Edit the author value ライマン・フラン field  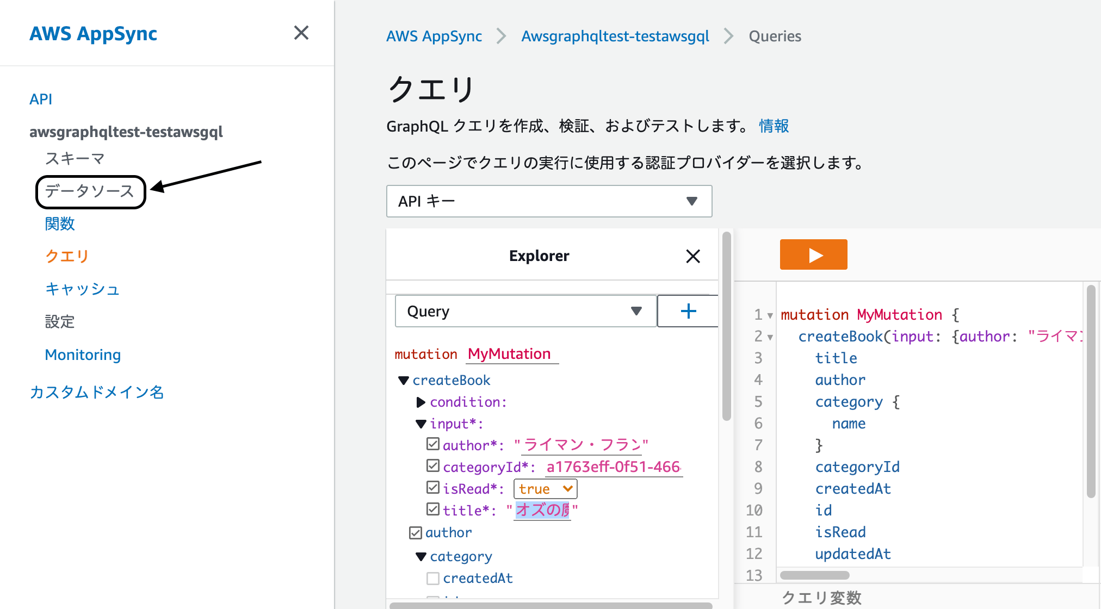582,445
